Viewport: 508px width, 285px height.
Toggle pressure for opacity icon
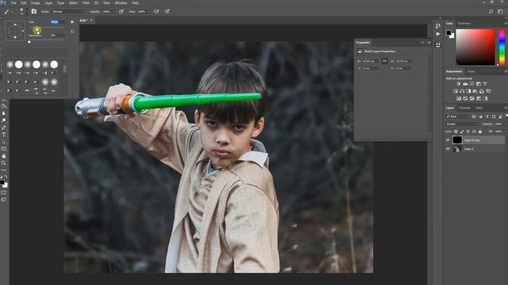pyautogui.click(x=121, y=11)
